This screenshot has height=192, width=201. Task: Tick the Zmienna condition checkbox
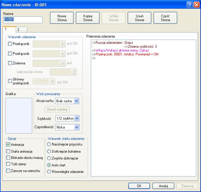click(x=10, y=63)
